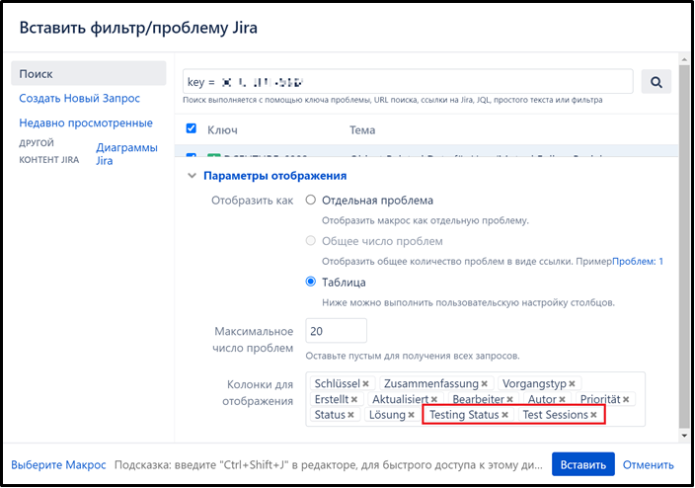Click the magnifying glass search button

tap(656, 82)
